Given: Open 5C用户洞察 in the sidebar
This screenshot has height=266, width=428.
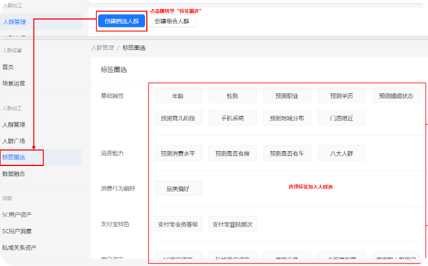Looking at the screenshot, I should coord(17,231).
